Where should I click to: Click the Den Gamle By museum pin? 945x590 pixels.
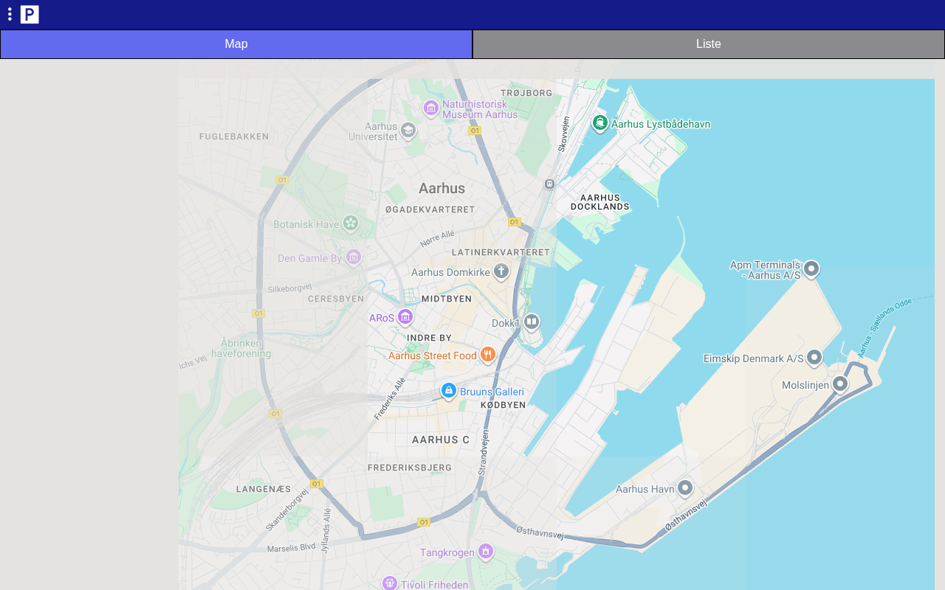(x=354, y=257)
